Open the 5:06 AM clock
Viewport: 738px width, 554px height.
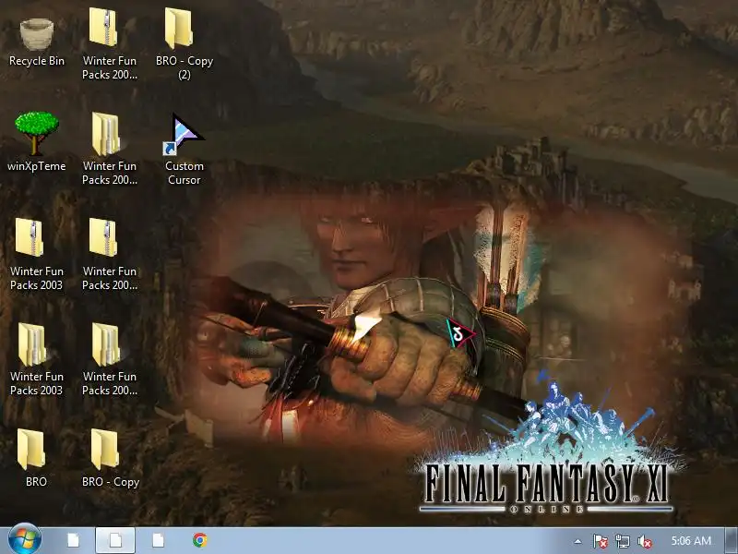[x=691, y=541]
